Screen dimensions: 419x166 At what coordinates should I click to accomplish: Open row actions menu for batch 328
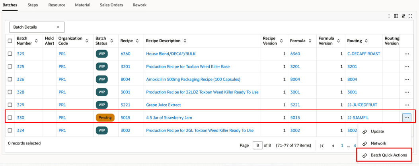[x=407, y=92]
